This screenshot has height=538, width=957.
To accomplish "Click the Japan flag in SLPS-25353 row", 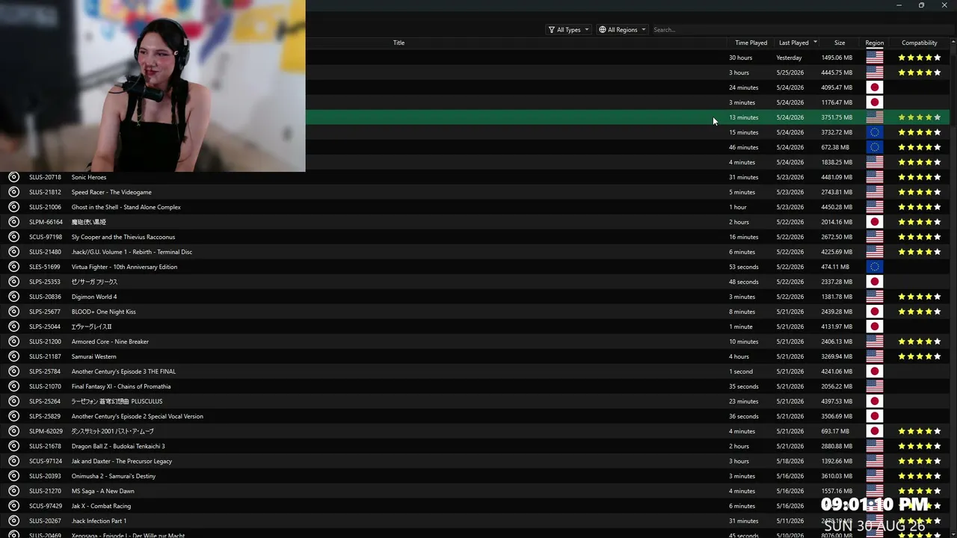I will [875, 282].
